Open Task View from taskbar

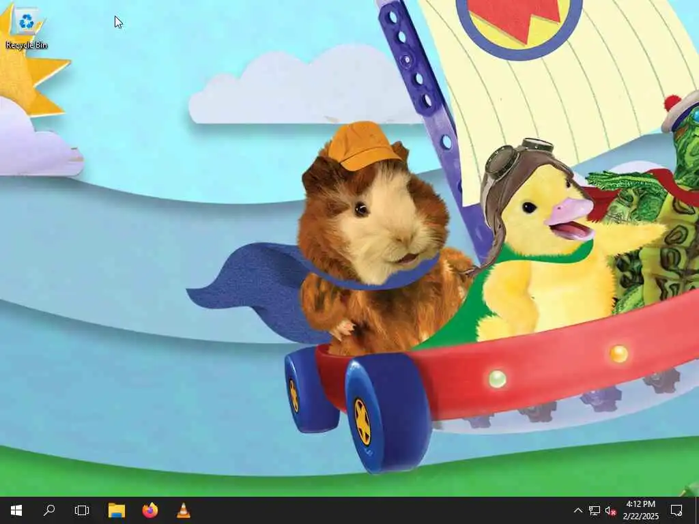point(82,510)
